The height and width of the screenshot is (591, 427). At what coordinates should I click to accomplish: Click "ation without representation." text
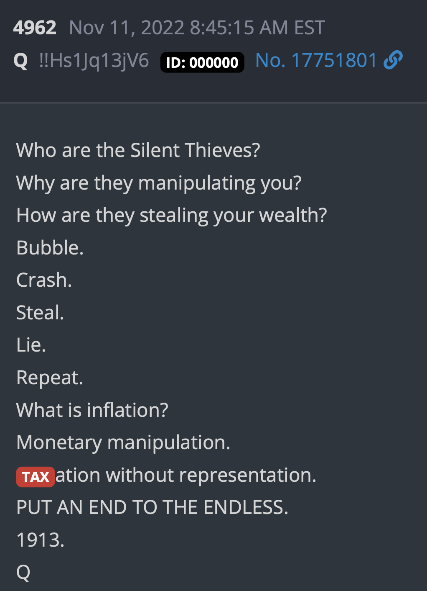[x=186, y=475]
